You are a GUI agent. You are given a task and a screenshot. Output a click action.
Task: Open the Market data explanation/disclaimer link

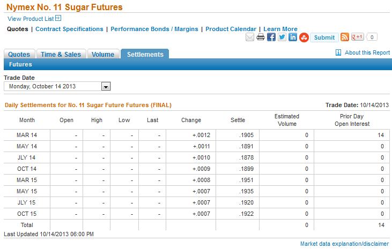coord(344,244)
